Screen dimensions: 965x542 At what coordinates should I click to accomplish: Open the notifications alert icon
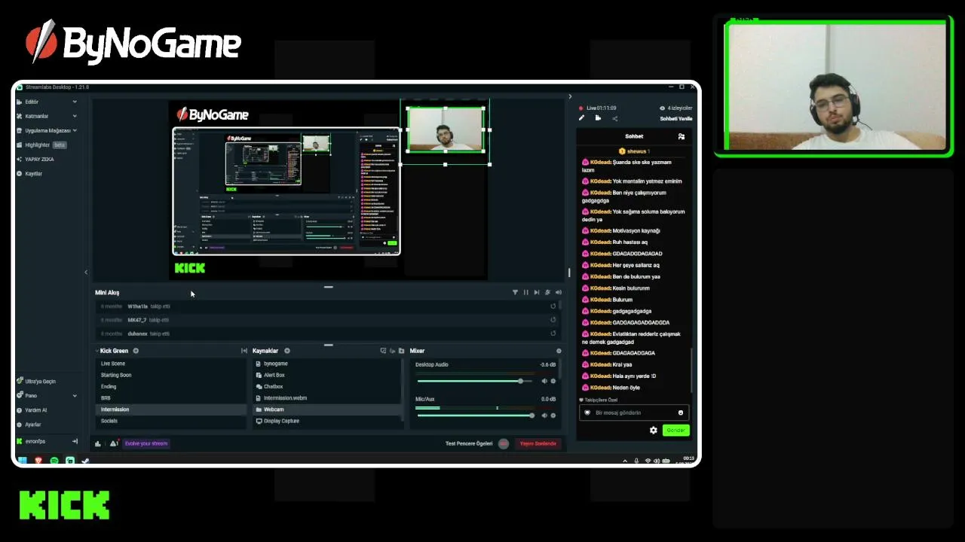pyautogui.click(x=113, y=443)
